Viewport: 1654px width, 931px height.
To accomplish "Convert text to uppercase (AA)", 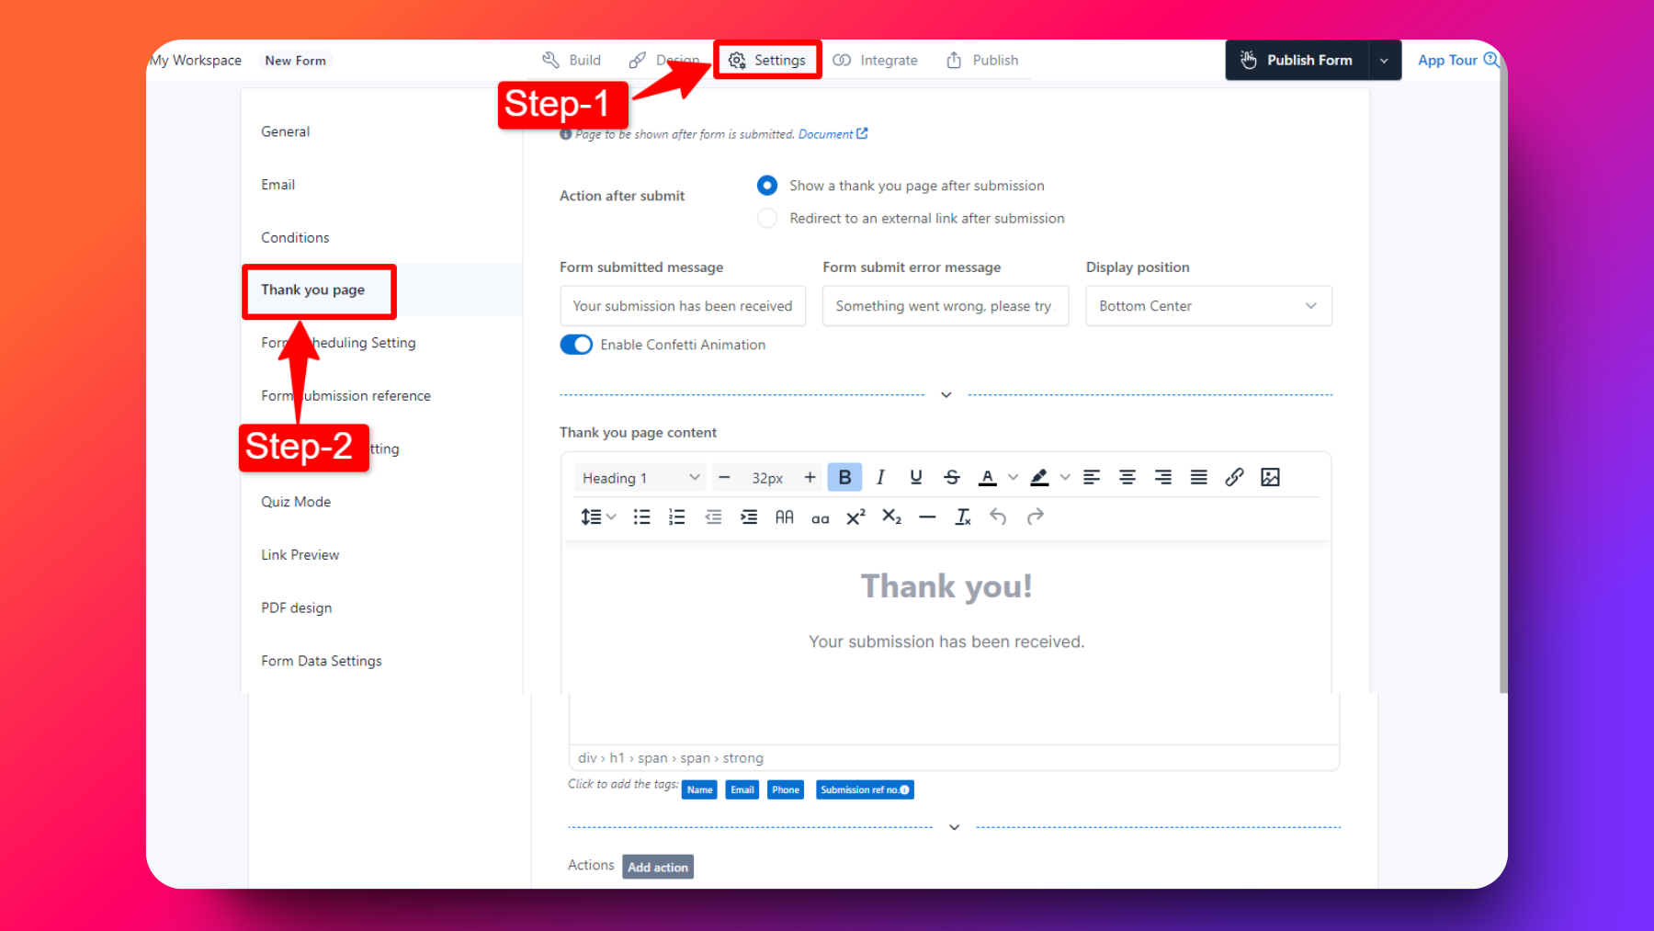I will 784,517.
